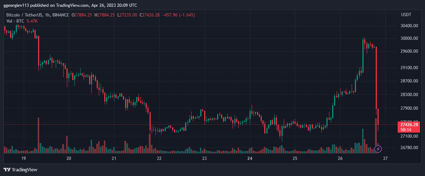Click the current price label 27426.28
The height and width of the screenshot is (176, 425).
pos(409,125)
